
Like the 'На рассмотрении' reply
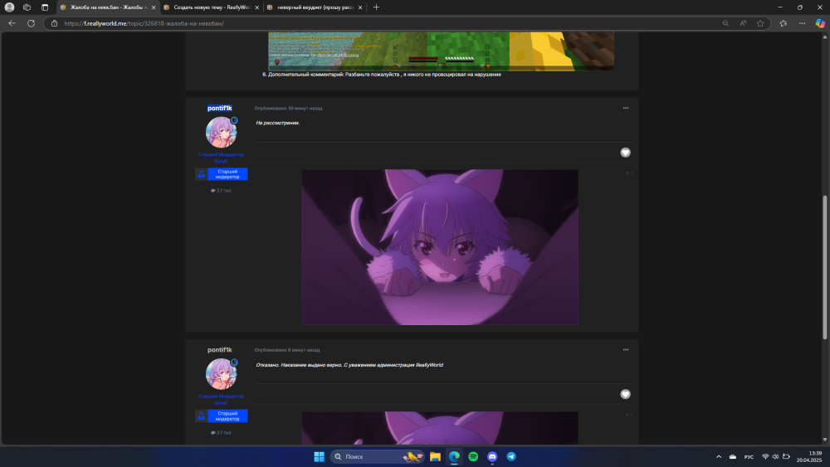coord(625,153)
